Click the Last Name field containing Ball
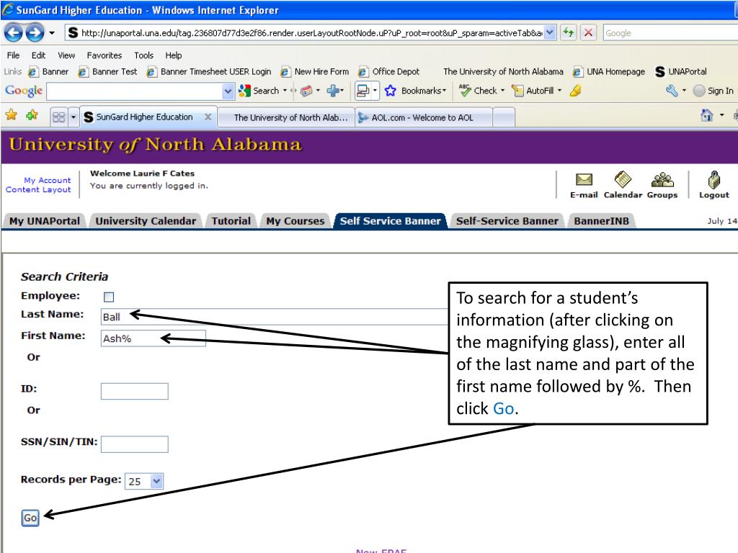 (x=275, y=317)
